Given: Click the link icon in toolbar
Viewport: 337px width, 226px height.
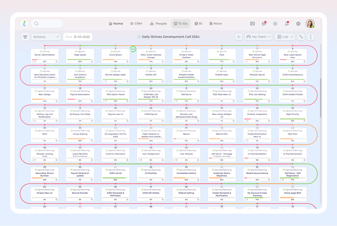Looking at the screenshot, I should click(x=301, y=37).
